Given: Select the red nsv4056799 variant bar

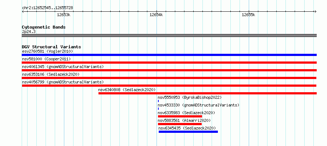Looking at the screenshot, I should pyautogui.click(x=169, y=86).
